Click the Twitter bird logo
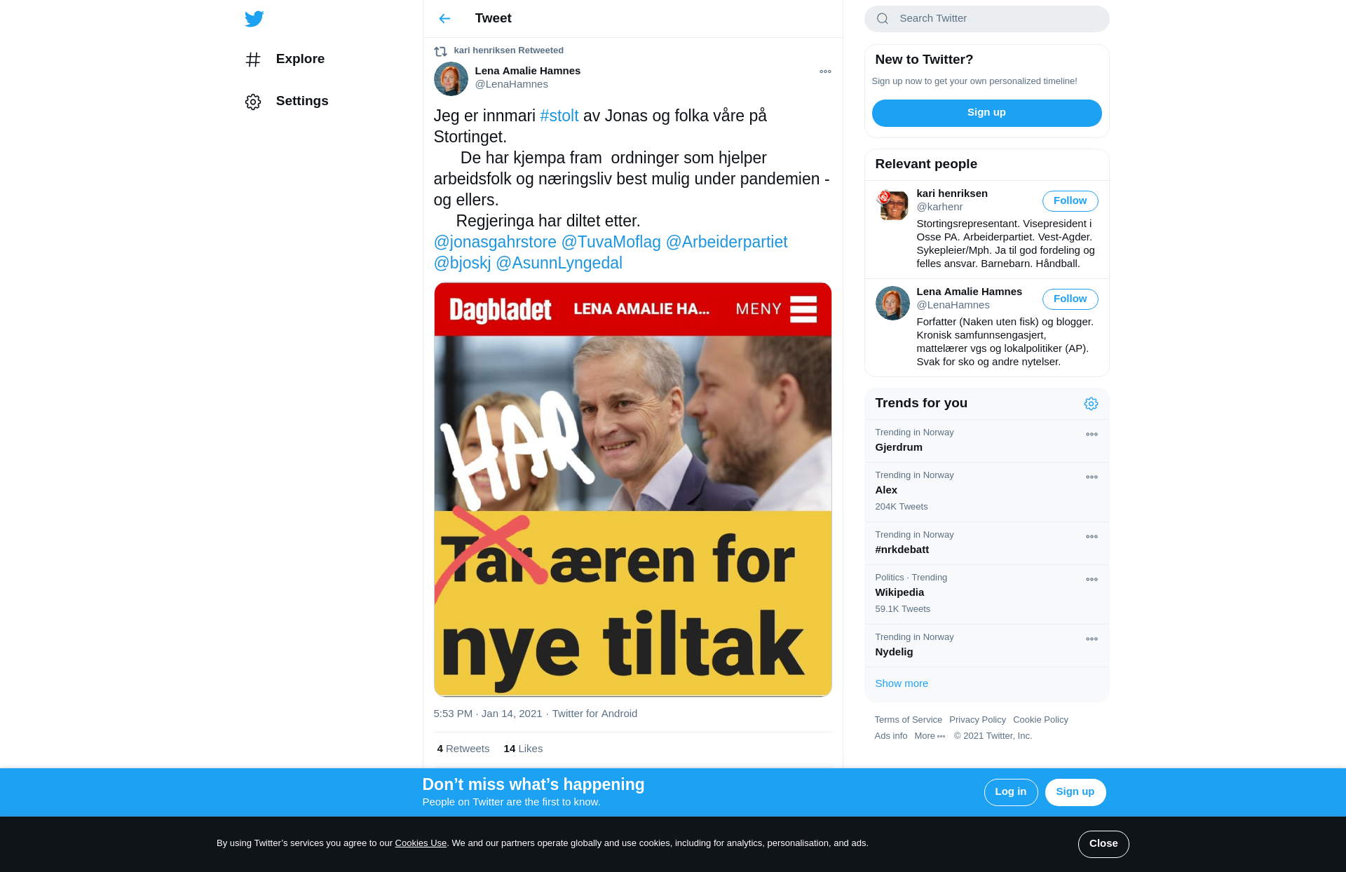The width and height of the screenshot is (1346, 872). coord(254,19)
